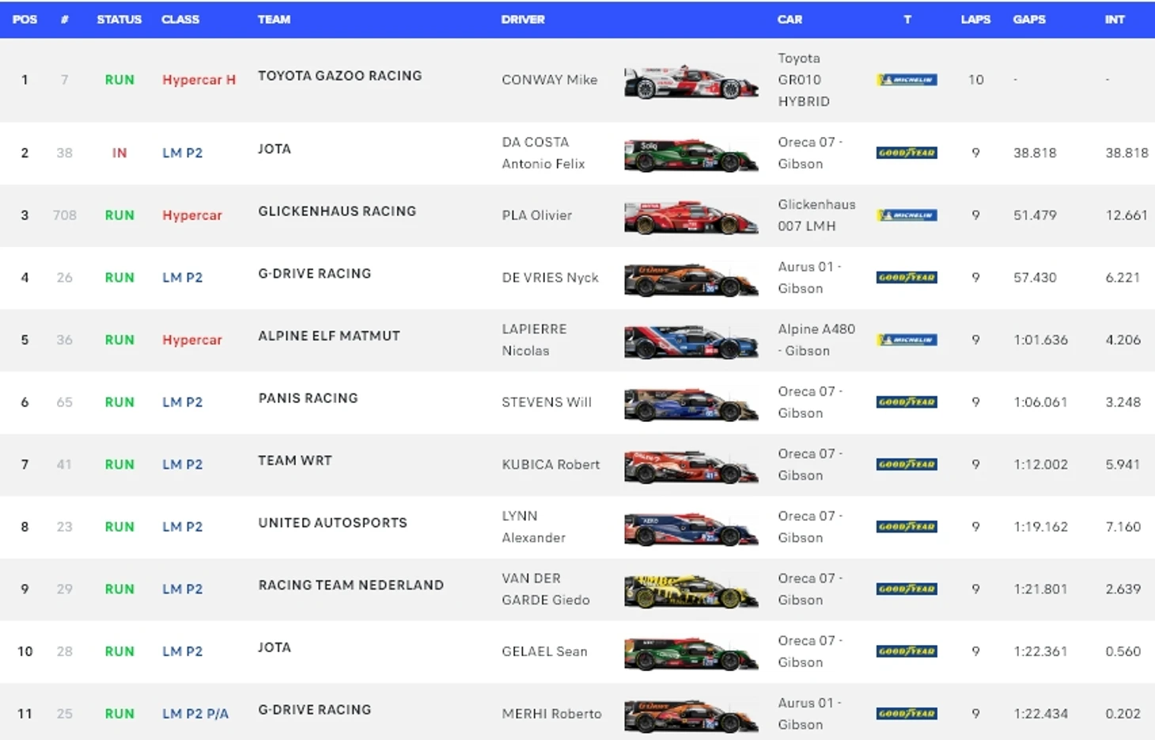Click the Goodyear logo in Racing Team Nederland row
The width and height of the screenshot is (1155, 740).
(x=907, y=589)
